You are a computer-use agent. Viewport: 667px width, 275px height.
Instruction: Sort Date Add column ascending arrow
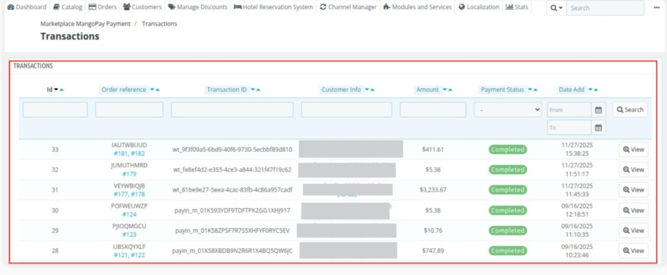click(596, 90)
